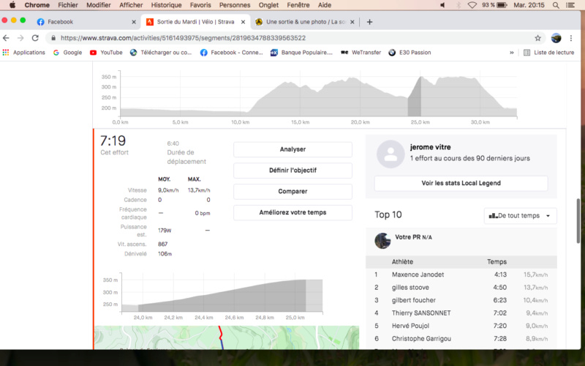Click the map preview with the route

coord(227,337)
